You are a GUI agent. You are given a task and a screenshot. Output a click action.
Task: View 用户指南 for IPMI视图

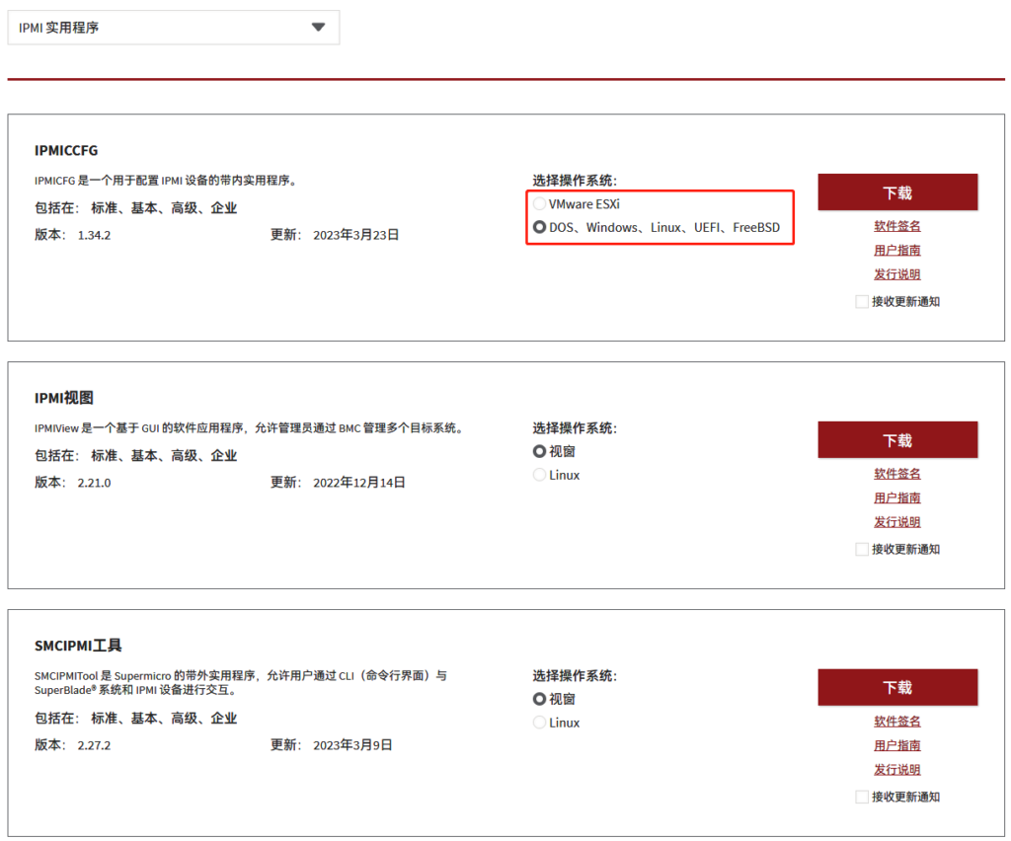896,497
